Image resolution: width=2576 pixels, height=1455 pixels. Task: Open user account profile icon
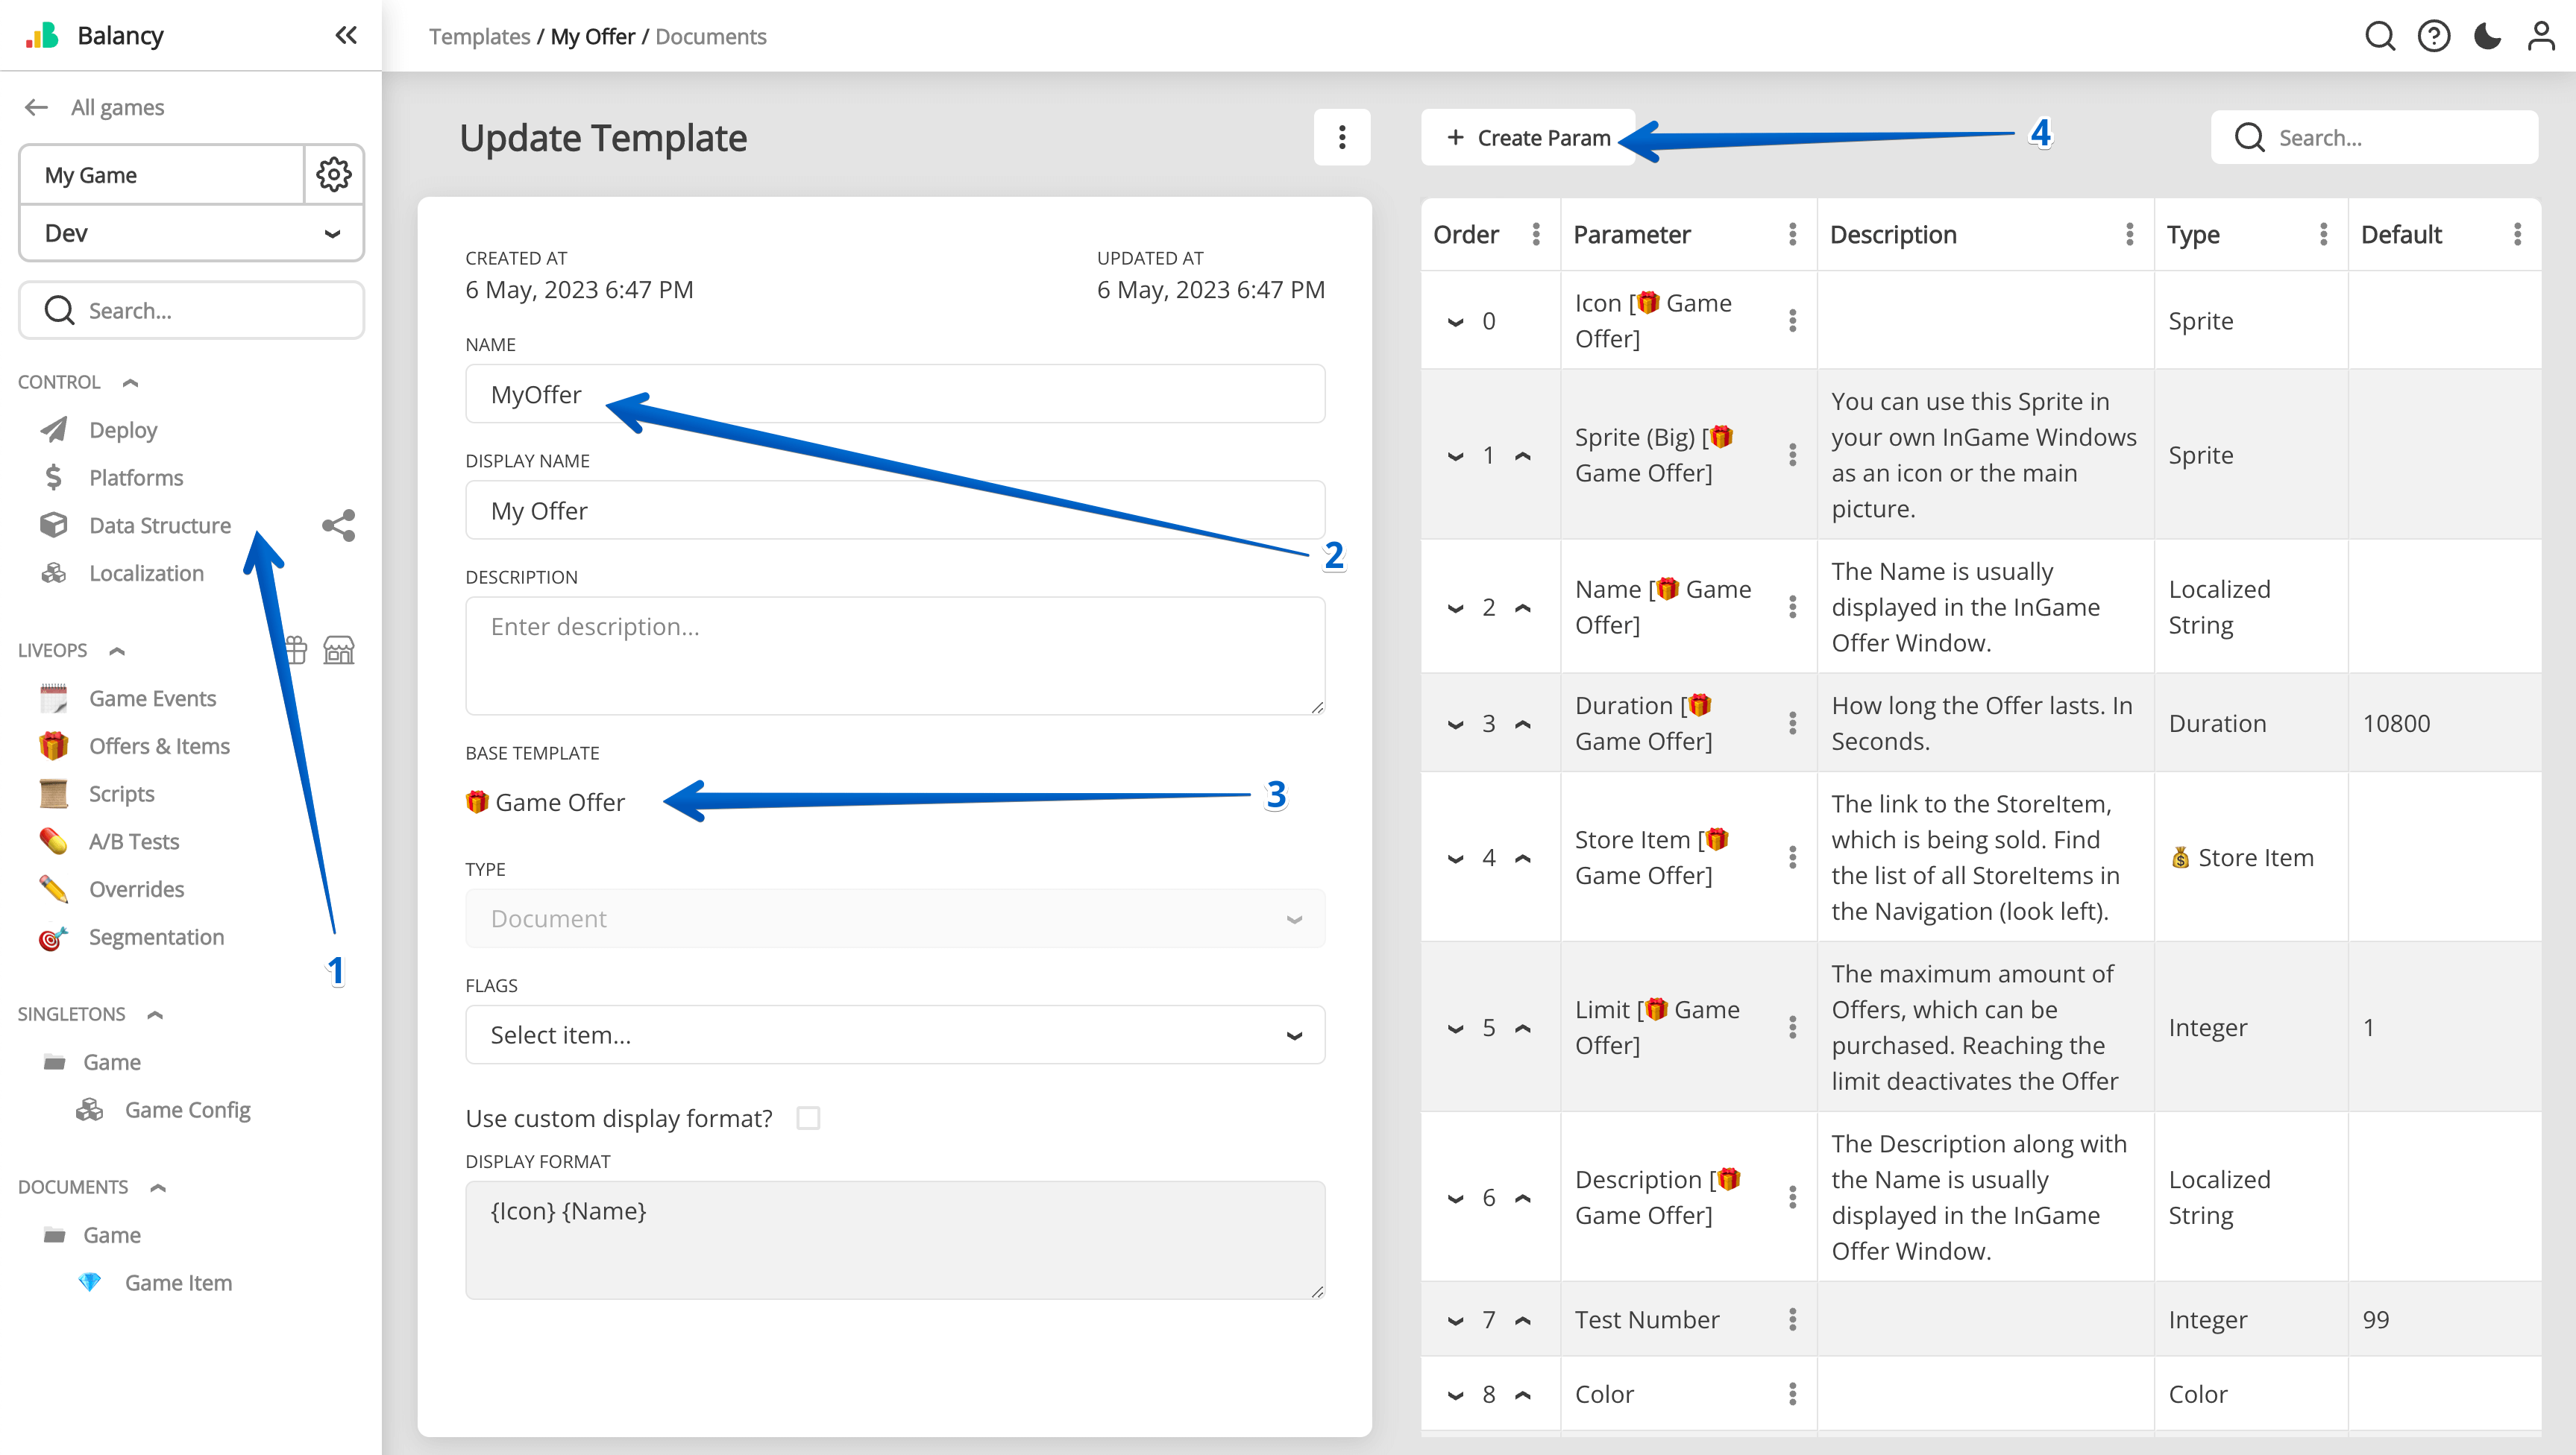[2540, 37]
